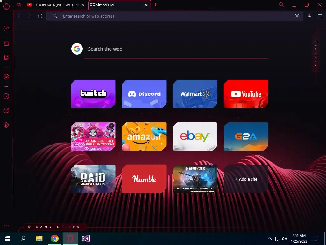Open Twitch panel in sidebar

pos(6,57)
